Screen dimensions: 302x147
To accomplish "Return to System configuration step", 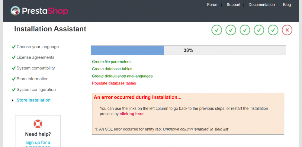I will pyautogui.click(x=36, y=89).
